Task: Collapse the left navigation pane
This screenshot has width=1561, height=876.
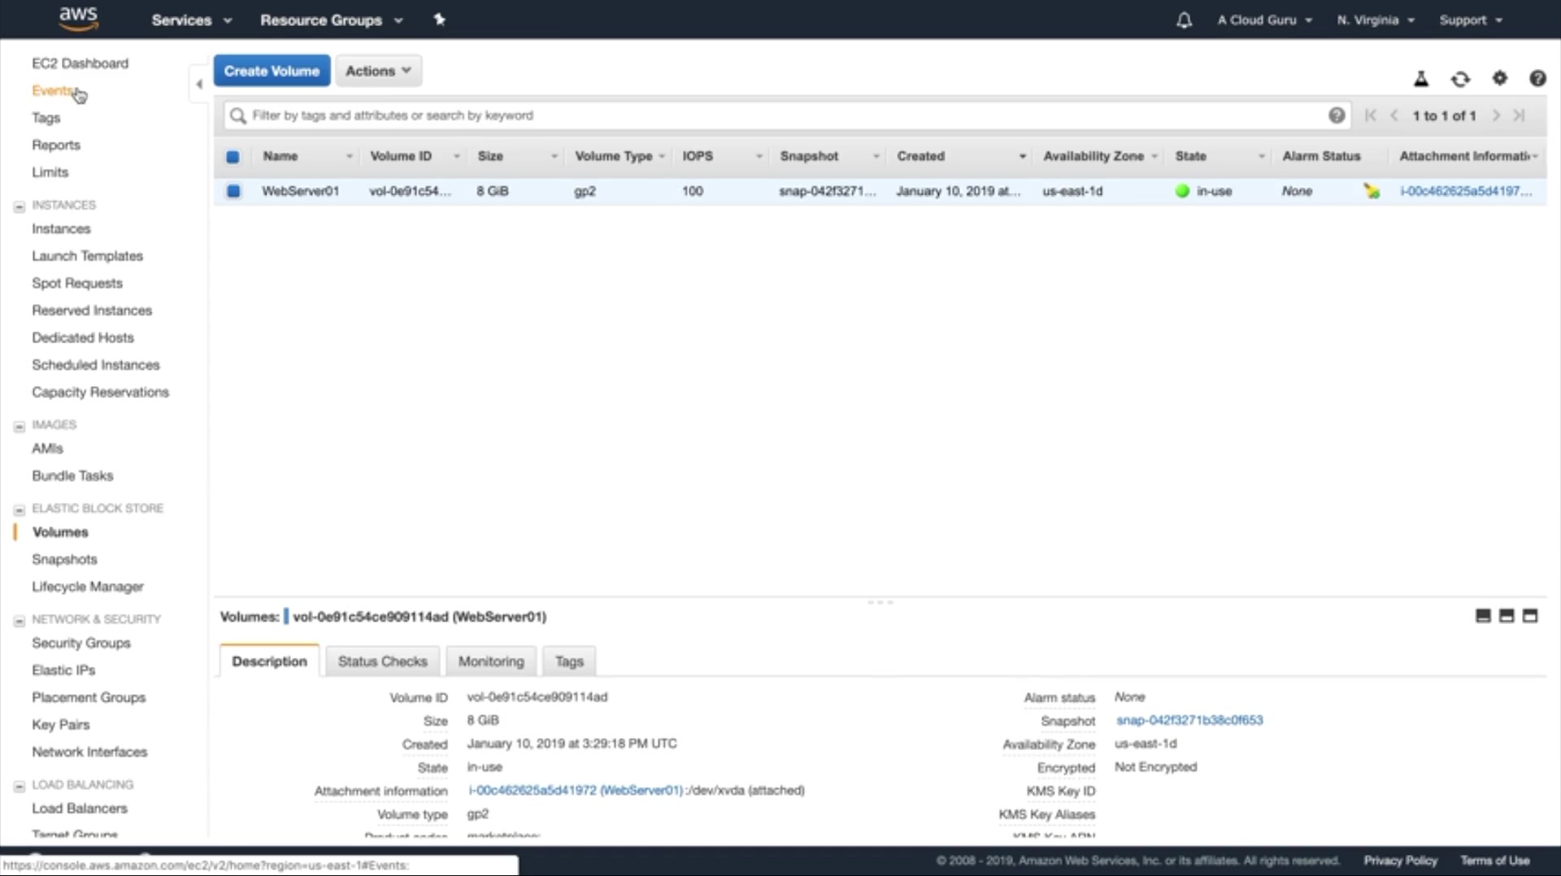Action: pyautogui.click(x=199, y=84)
